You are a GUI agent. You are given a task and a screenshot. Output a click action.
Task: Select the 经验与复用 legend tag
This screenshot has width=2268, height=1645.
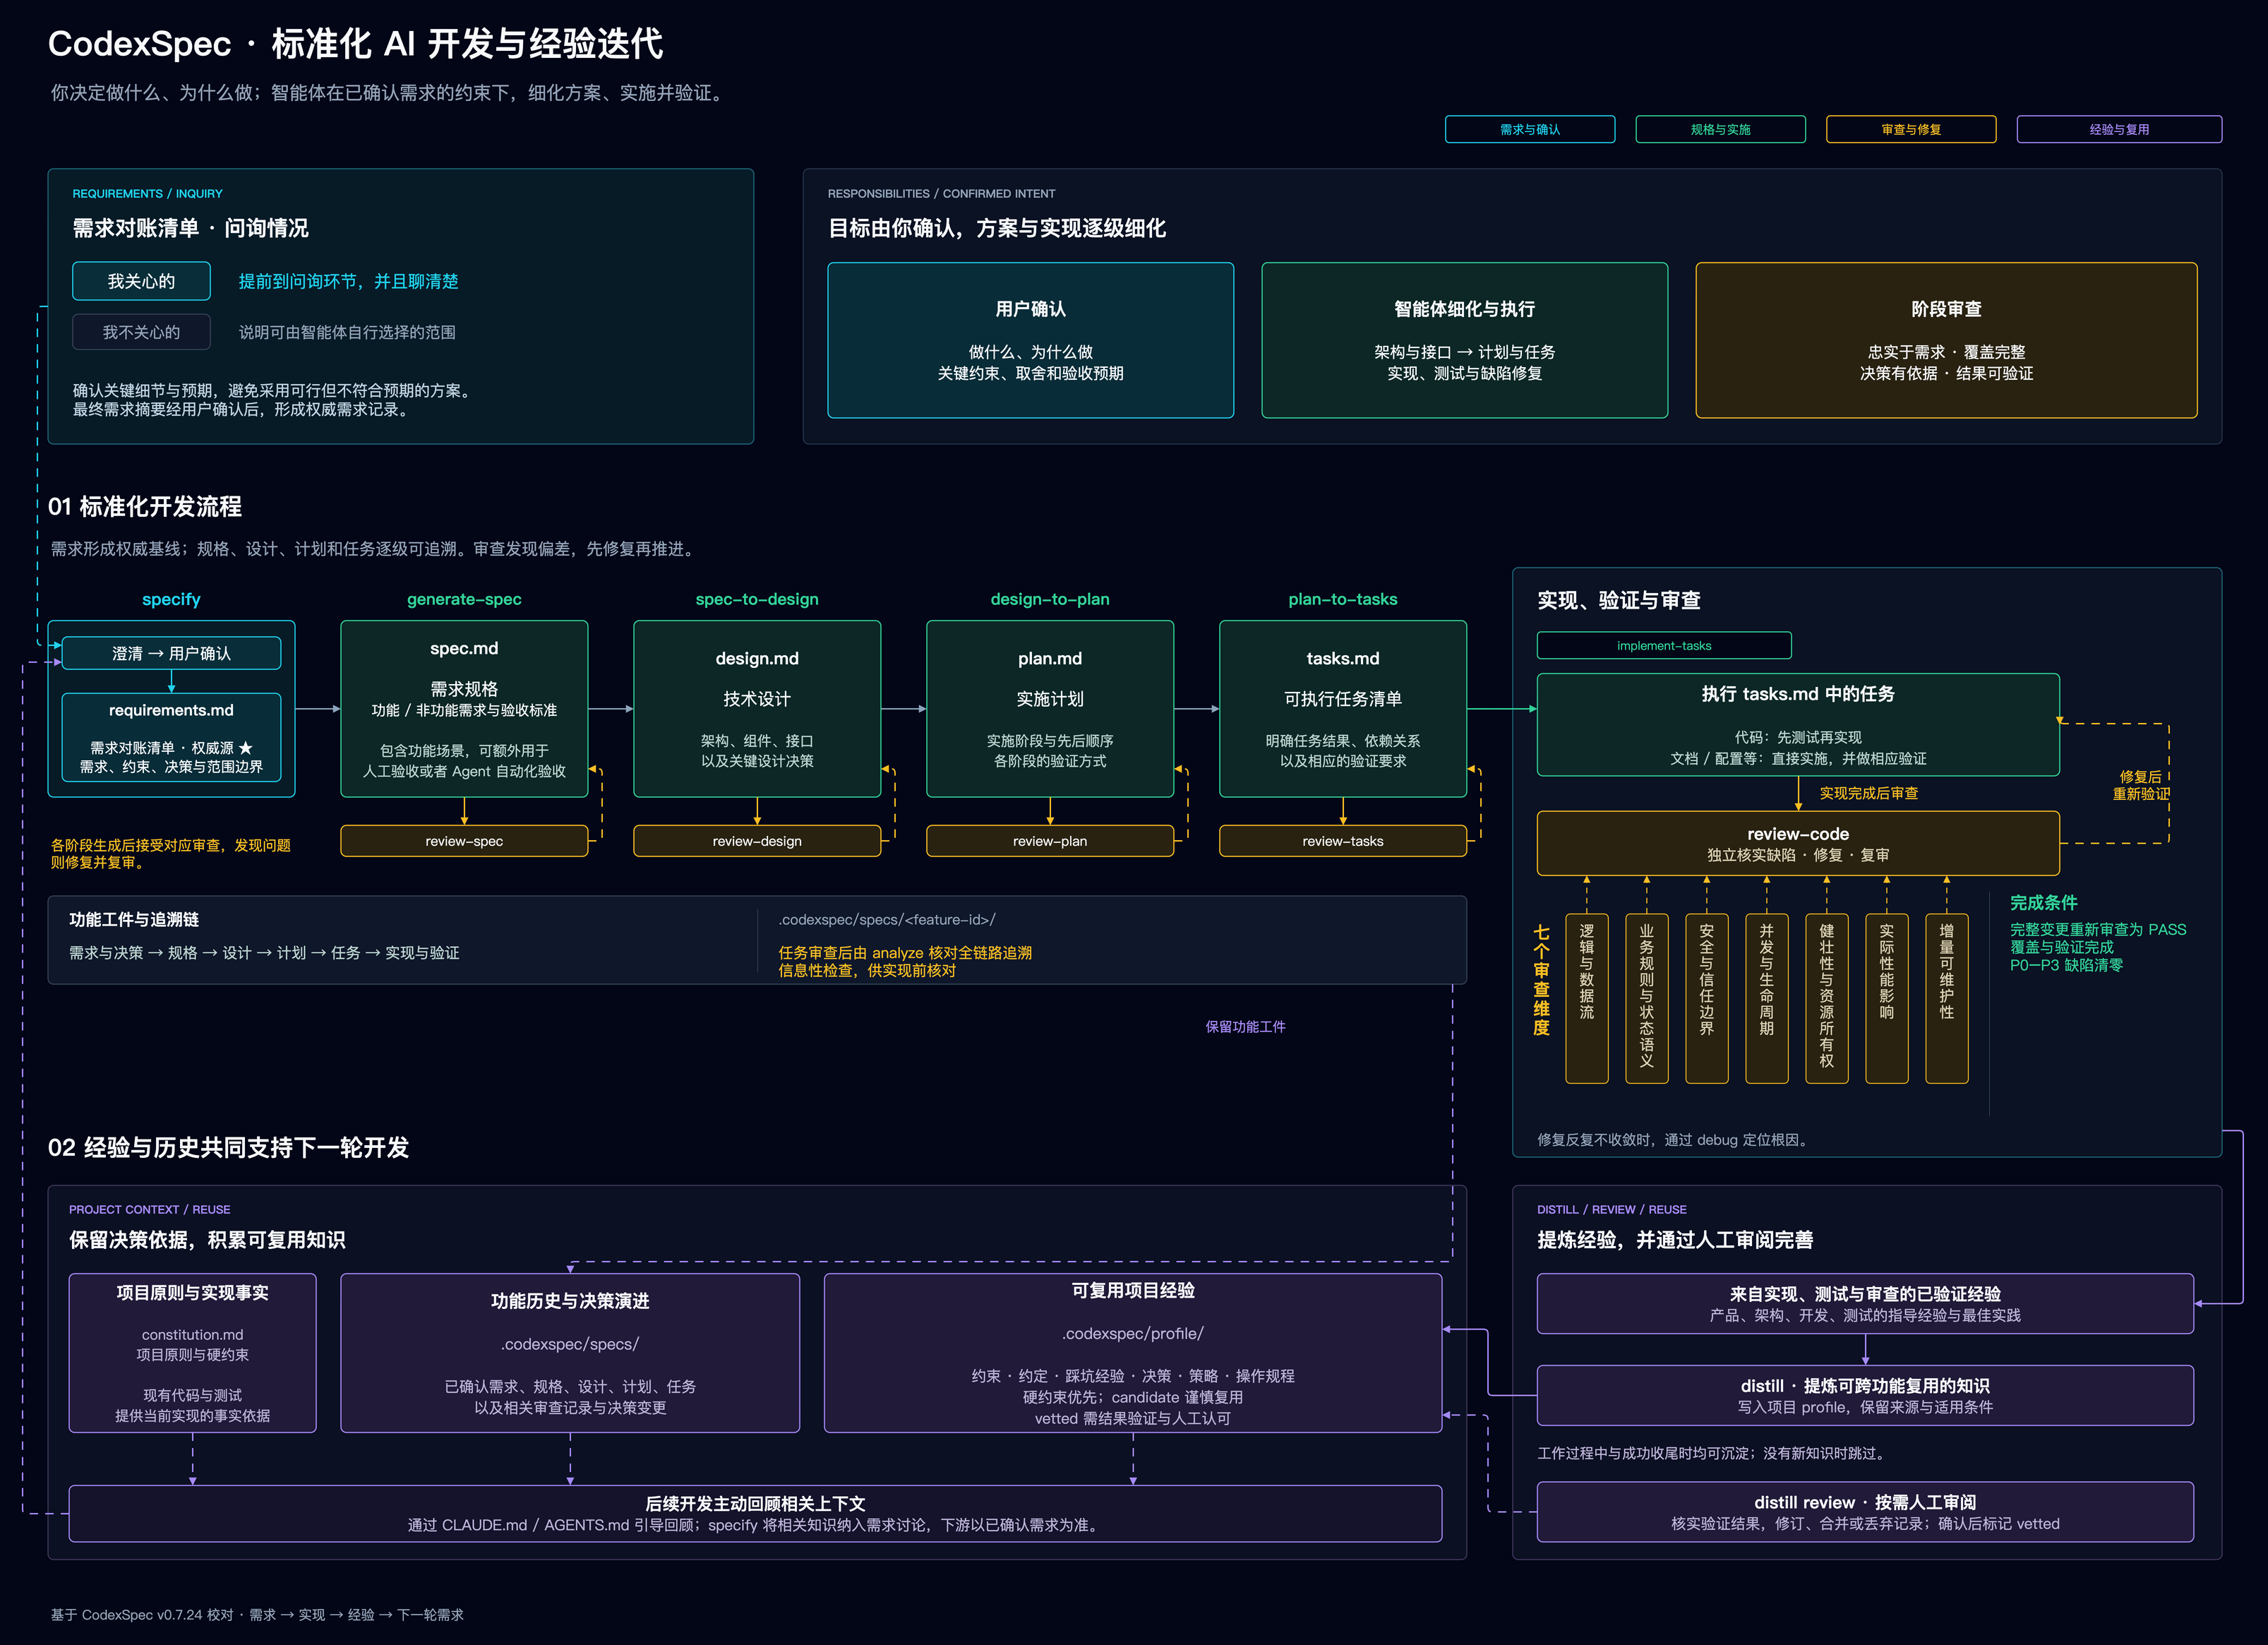[2119, 129]
